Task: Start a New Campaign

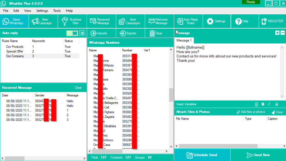Action: 43,21
